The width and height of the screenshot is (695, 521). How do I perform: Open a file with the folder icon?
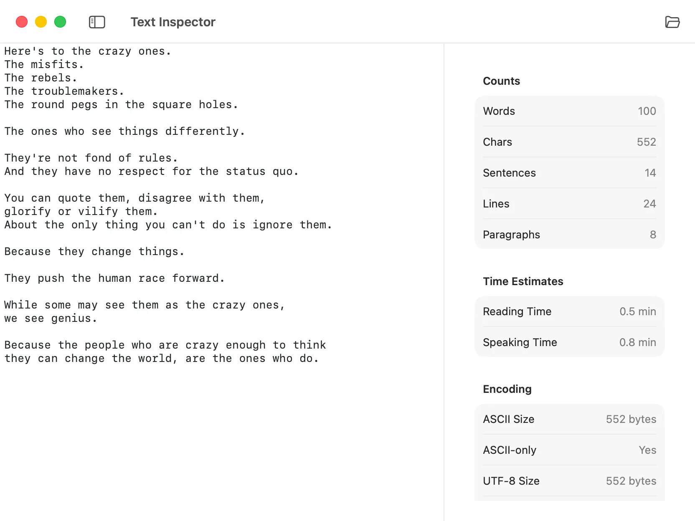672,22
